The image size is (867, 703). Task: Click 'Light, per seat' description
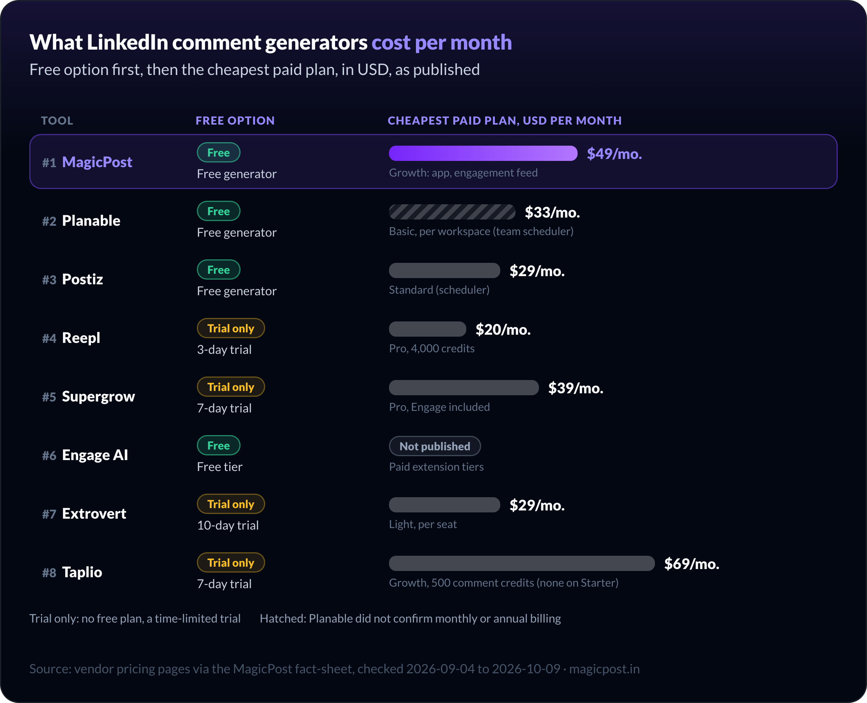coord(423,524)
